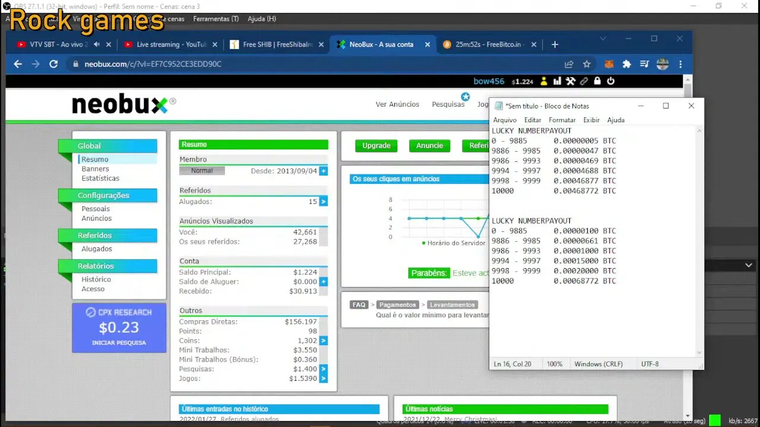Open the Chrome extensions puzzle icon
Screen dimensions: 760x427
pyautogui.click(x=626, y=64)
